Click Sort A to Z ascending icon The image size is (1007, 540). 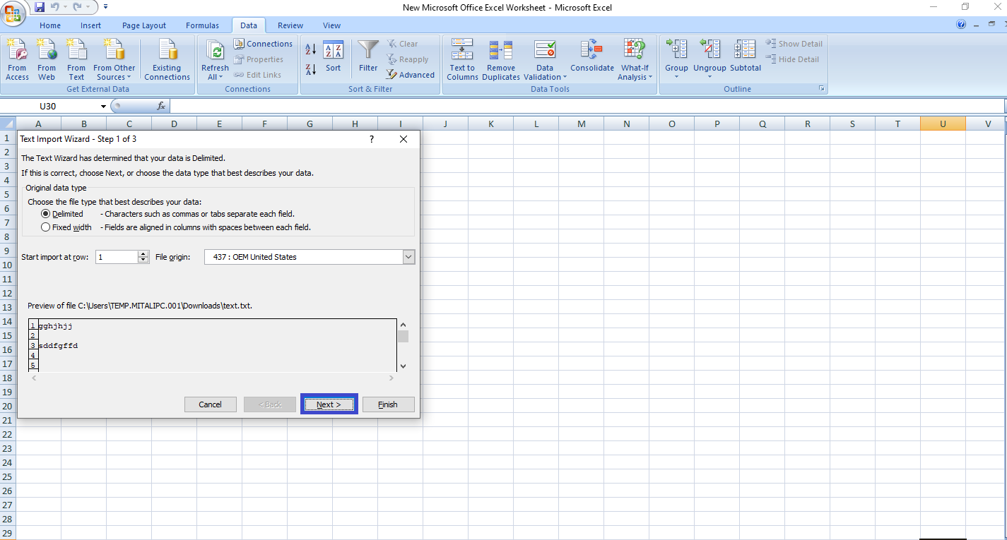point(311,49)
